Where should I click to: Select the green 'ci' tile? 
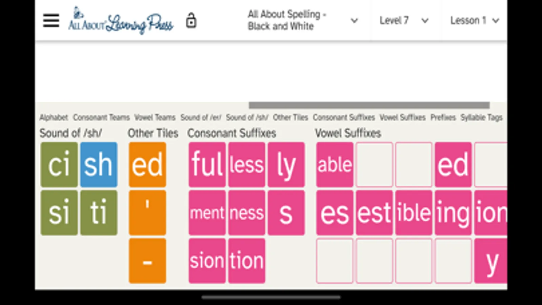[x=59, y=165]
